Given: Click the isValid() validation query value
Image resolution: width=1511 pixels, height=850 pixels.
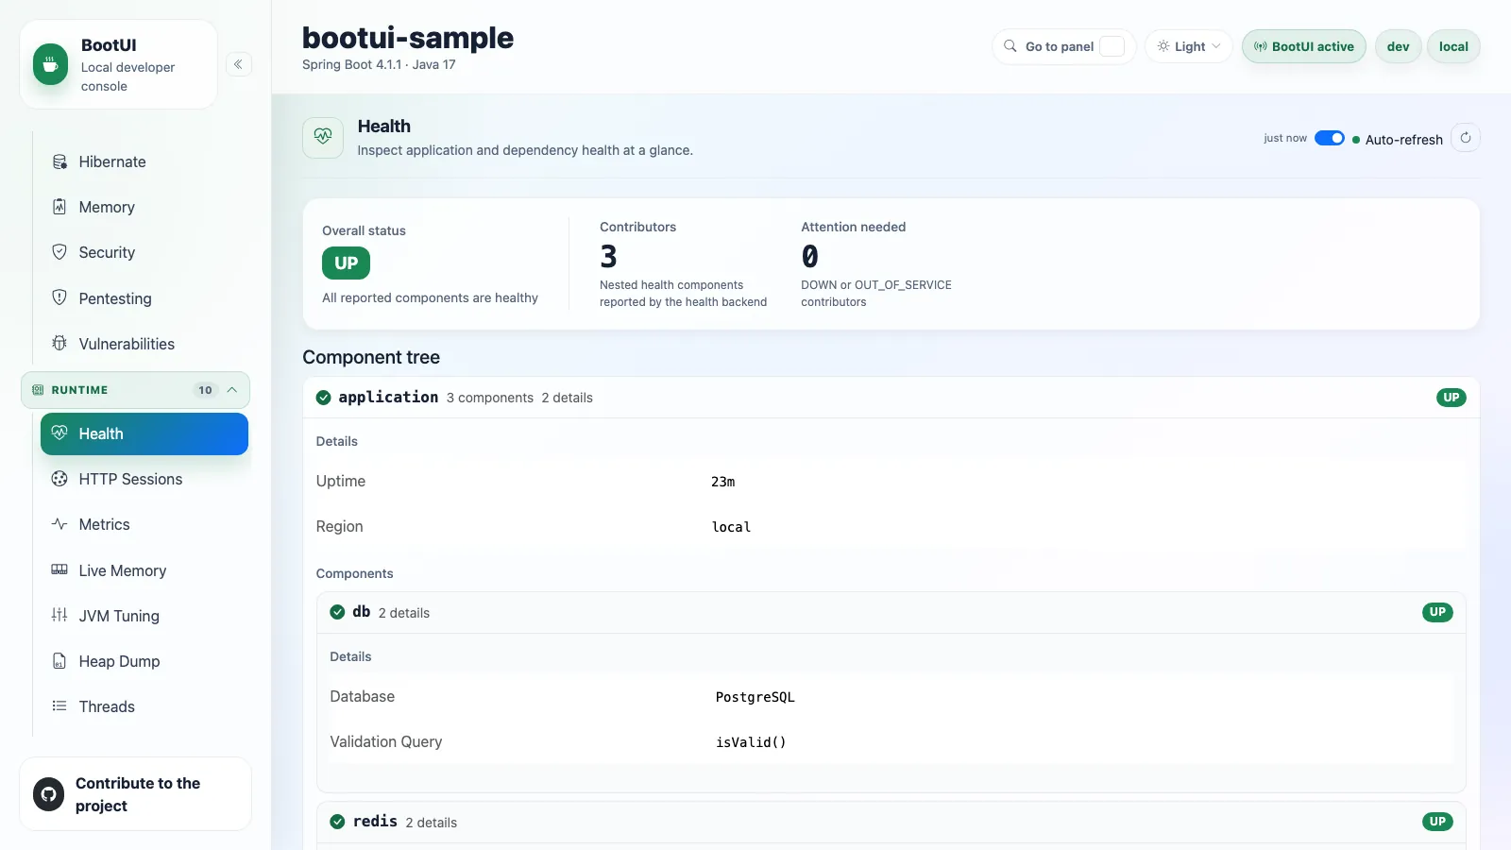Looking at the screenshot, I should click(x=751, y=742).
